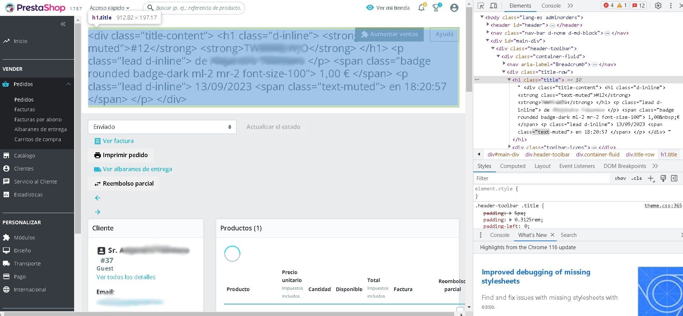
Task: Go to next order with right arrow
Action: click(x=98, y=212)
